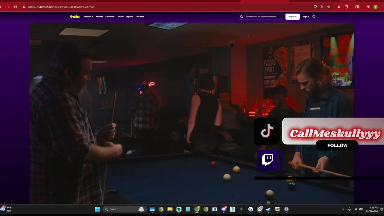Click the Twitch logo on overlay
The height and width of the screenshot is (216, 384).
pyautogui.click(x=268, y=160)
